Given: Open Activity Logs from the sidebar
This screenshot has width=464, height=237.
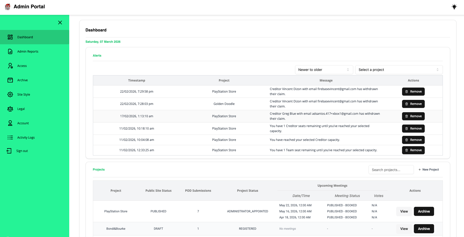Looking at the screenshot, I should 26,138.
